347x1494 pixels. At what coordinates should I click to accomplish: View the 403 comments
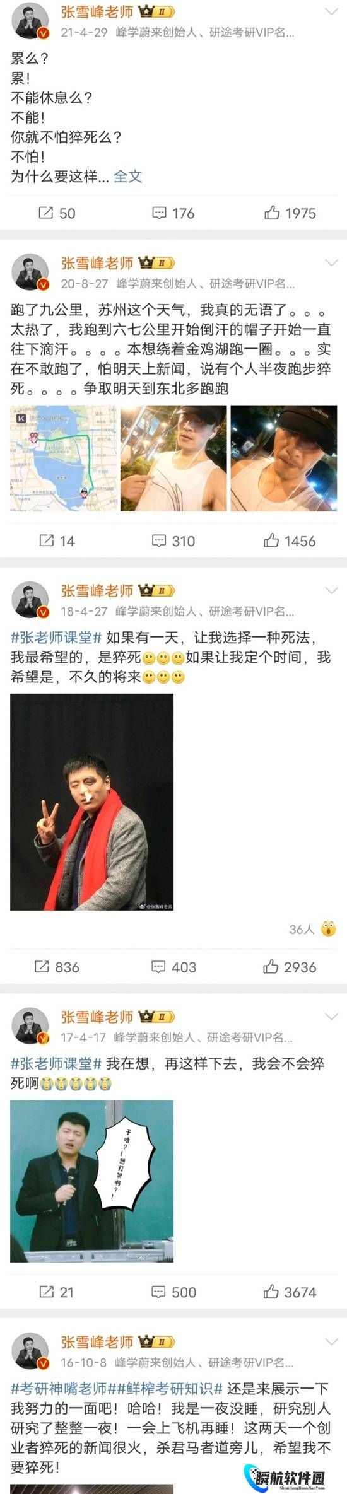tap(173, 967)
